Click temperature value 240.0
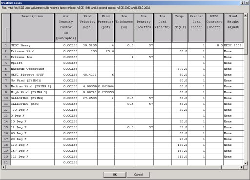This screenshot has width=250, height=180. click(x=180, y=69)
